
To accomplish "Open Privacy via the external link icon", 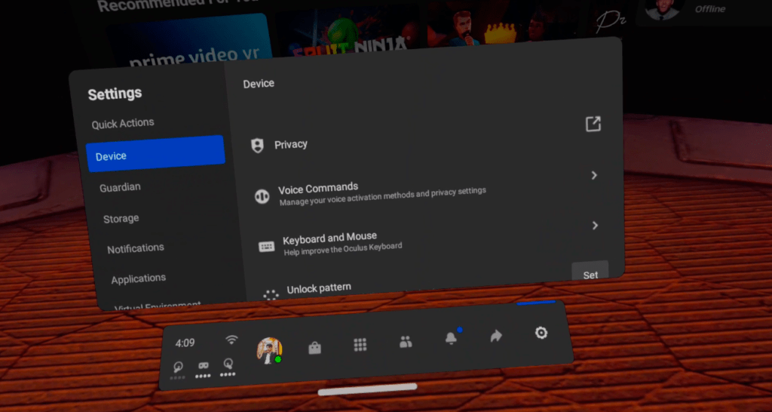I will [x=593, y=124].
